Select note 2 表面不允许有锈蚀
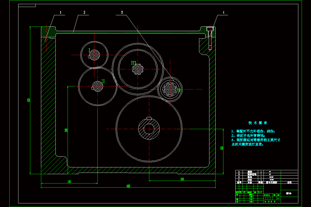 tap(248, 136)
